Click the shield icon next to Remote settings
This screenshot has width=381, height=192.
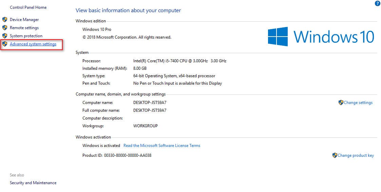tap(5, 28)
